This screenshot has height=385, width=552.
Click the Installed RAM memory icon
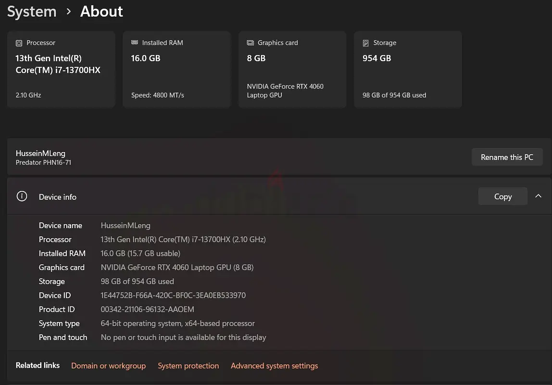[135, 43]
